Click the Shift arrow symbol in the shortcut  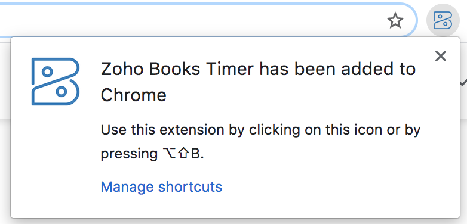click(183, 154)
